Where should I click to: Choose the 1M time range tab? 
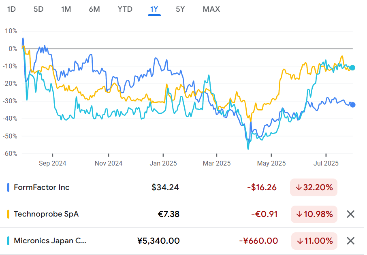66,9
